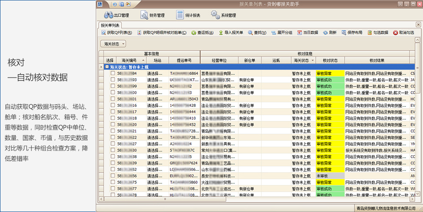Screen dimensions: 423x212
Task: Sort by the 经营单位 column header
Action: pyautogui.click(x=219, y=60)
